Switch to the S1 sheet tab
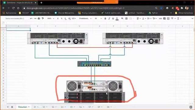 coord(36,107)
